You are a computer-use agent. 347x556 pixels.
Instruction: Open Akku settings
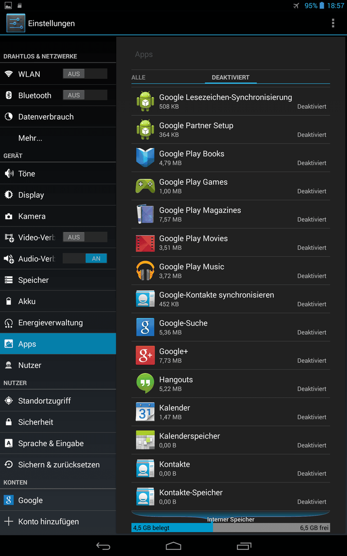point(58,301)
